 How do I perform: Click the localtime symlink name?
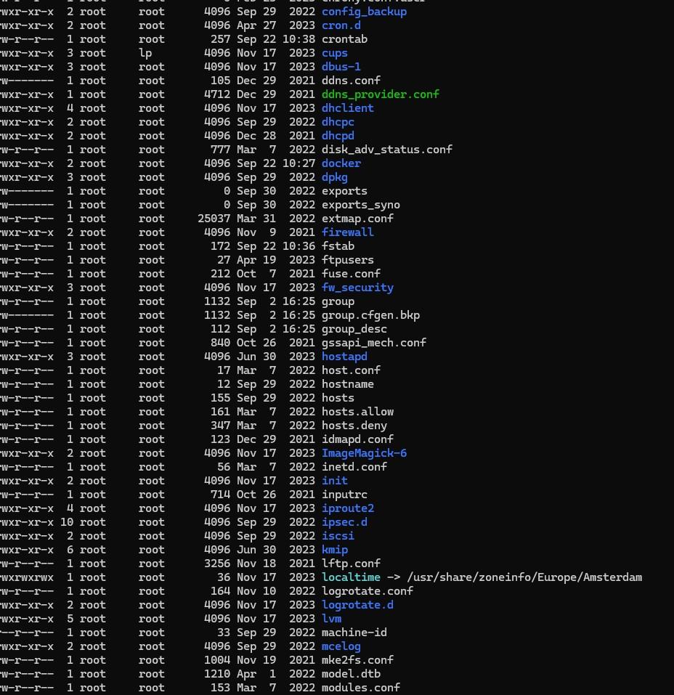[x=351, y=577]
